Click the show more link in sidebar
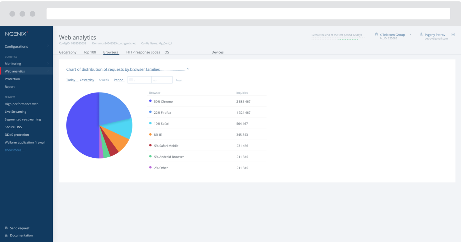Screen dimensions: 461x242 click(x=15, y=150)
